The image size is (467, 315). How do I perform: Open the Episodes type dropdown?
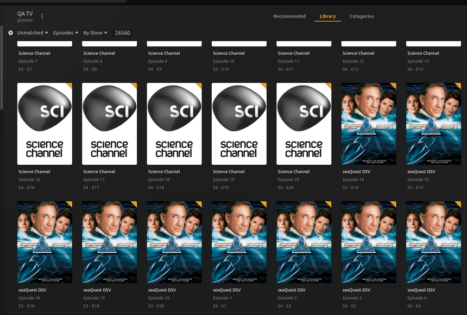coord(66,33)
